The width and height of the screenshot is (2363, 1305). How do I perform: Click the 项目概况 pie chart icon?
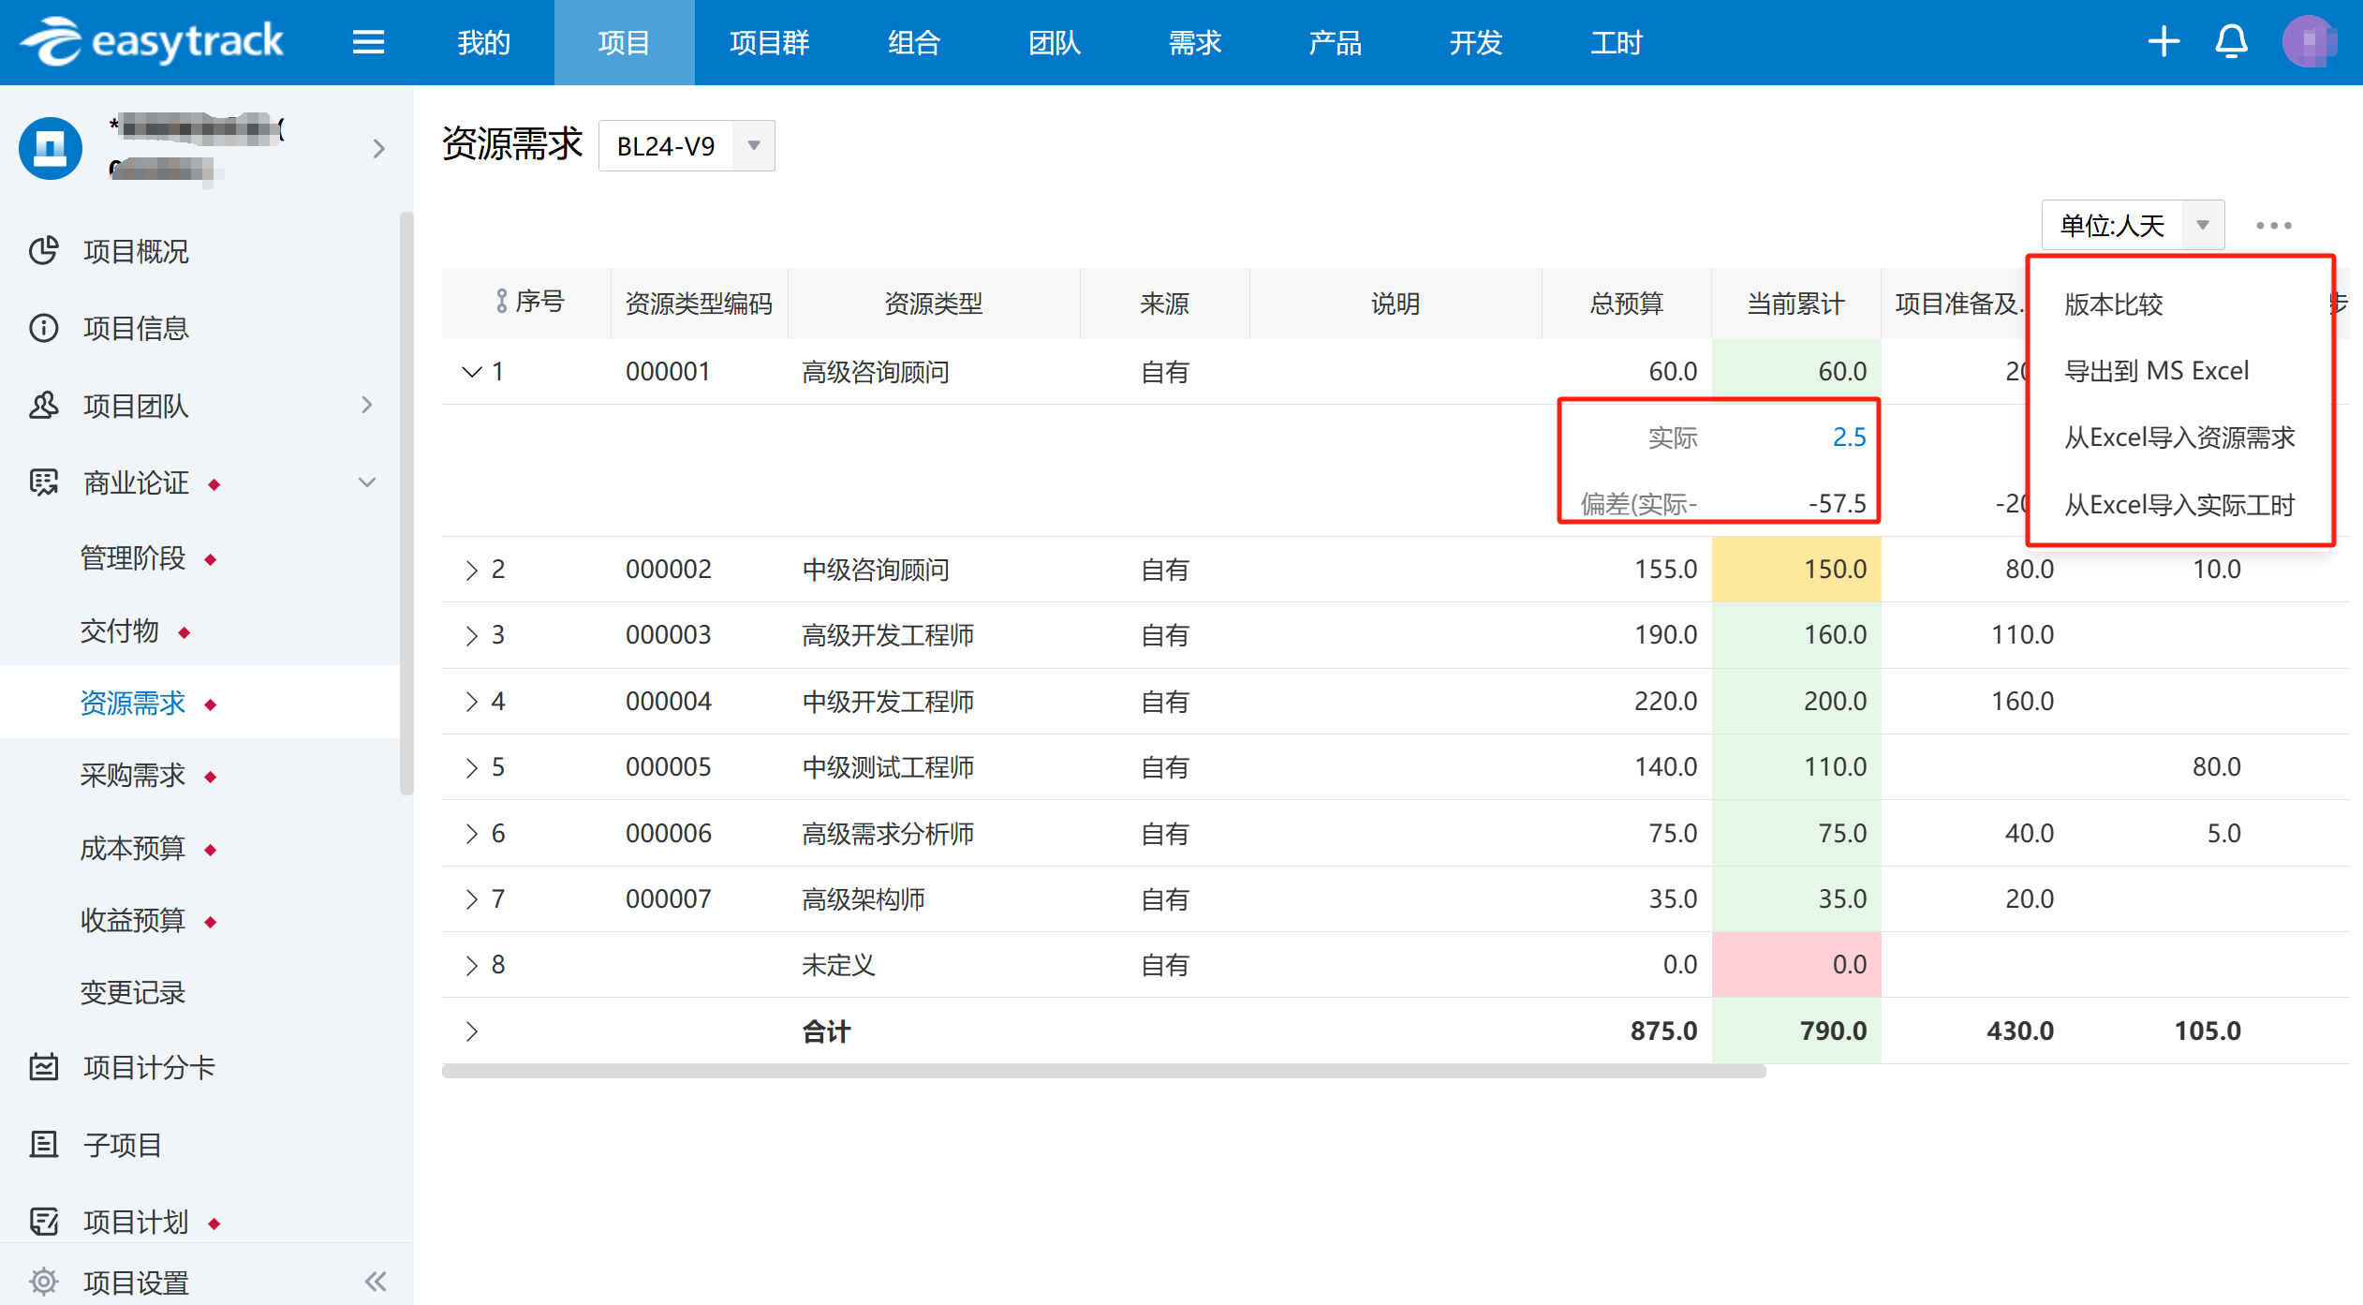pyautogui.click(x=44, y=251)
